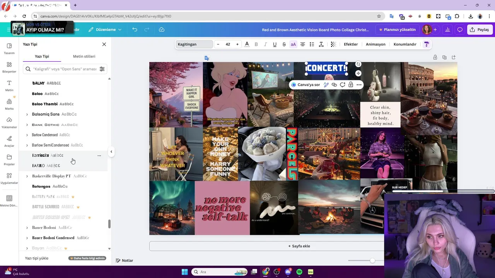
Task: Lock the selected text element
Action: 350,85
